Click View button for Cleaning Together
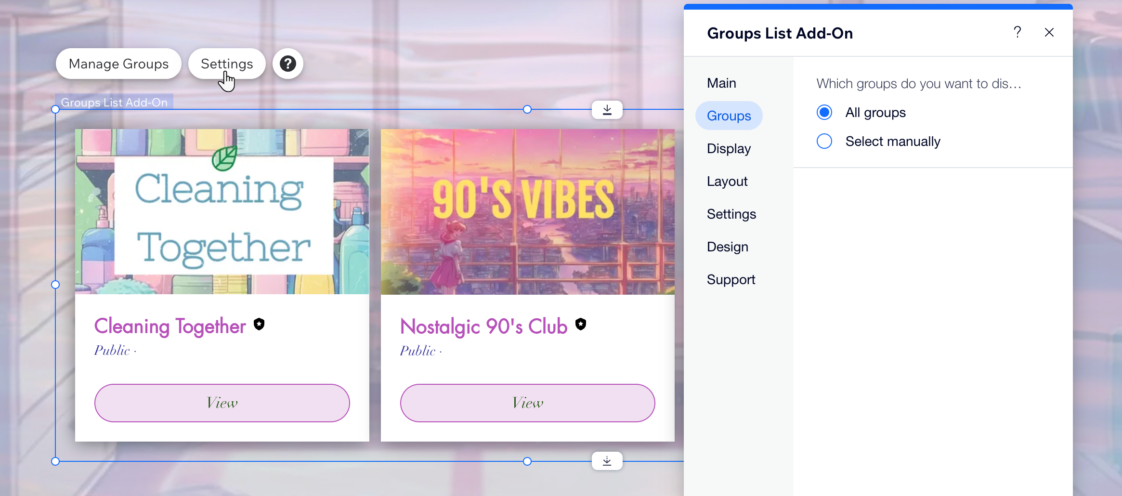The width and height of the screenshot is (1122, 496). point(222,403)
